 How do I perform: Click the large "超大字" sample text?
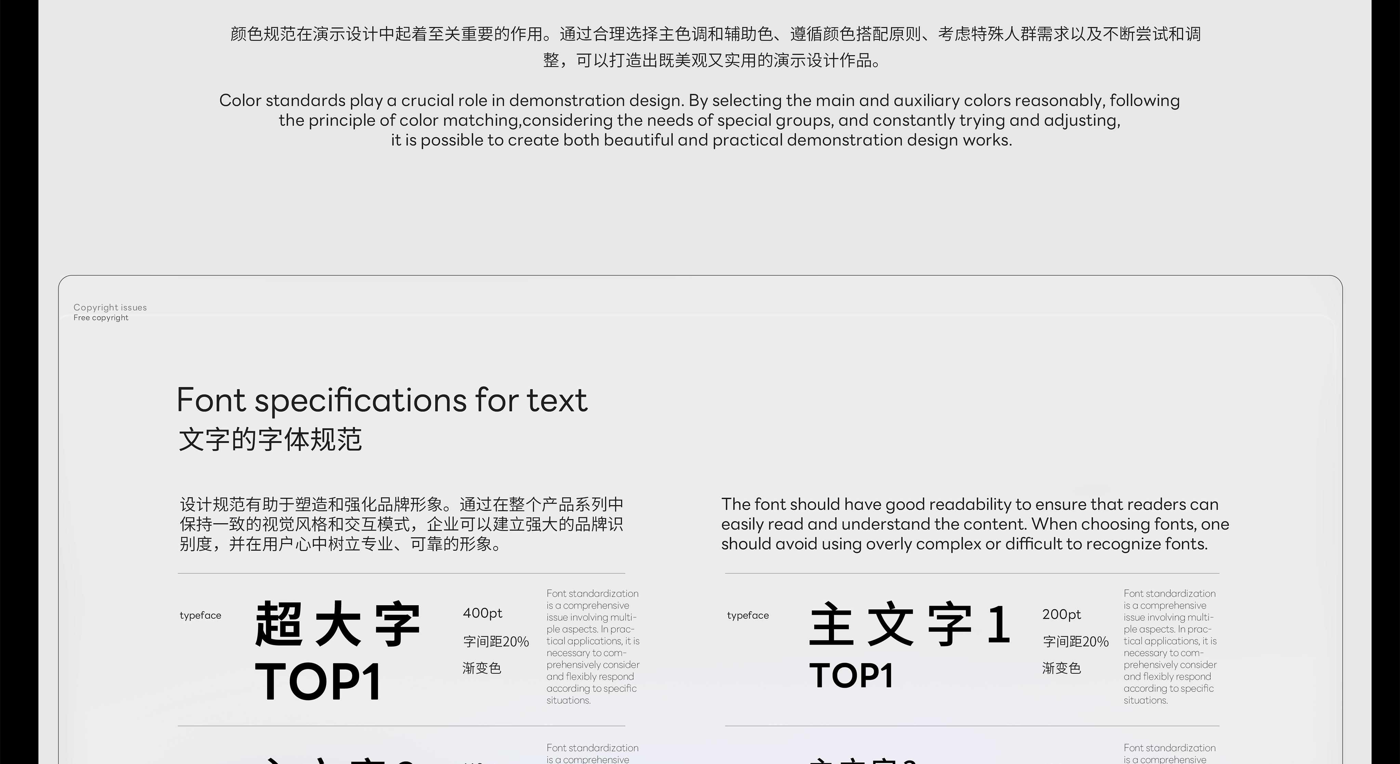(338, 624)
